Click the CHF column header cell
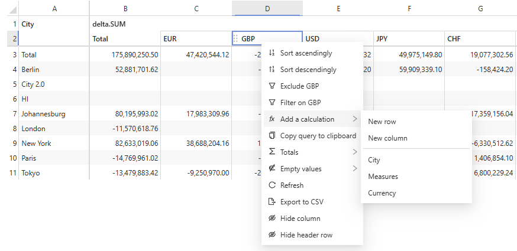The width and height of the screenshot is (517, 251). click(480, 38)
